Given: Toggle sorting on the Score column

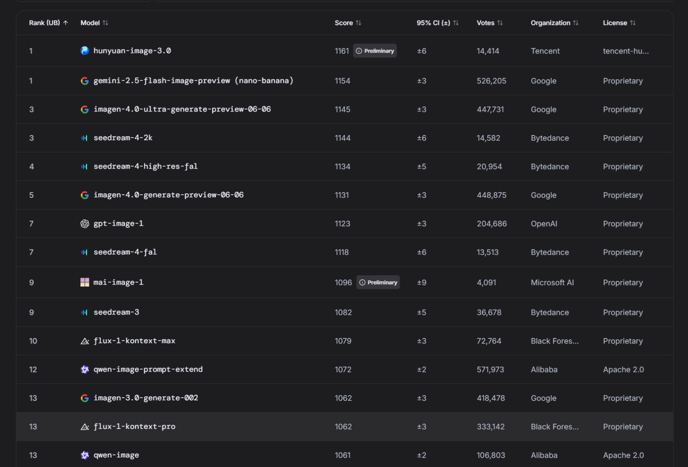Looking at the screenshot, I should 348,23.
